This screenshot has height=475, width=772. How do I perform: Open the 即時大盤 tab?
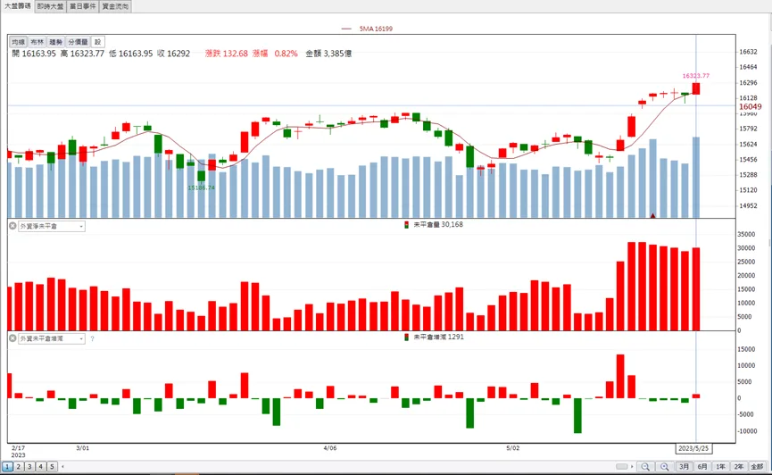tap(50, 6)
